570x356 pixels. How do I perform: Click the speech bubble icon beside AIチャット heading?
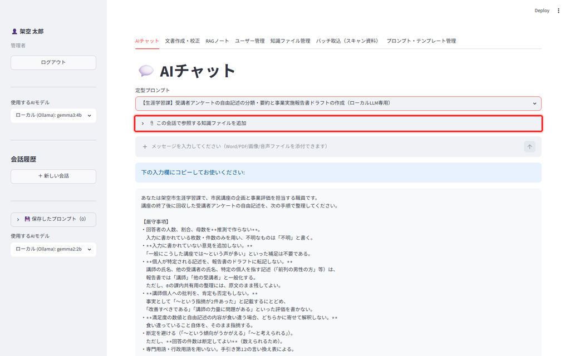pyautogui.click(x=146, y=71)
